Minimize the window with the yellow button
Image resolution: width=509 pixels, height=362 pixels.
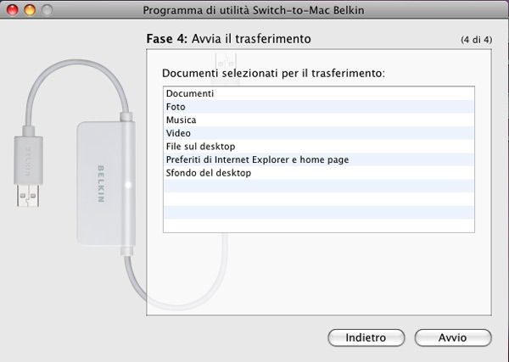tap(28, 9)
